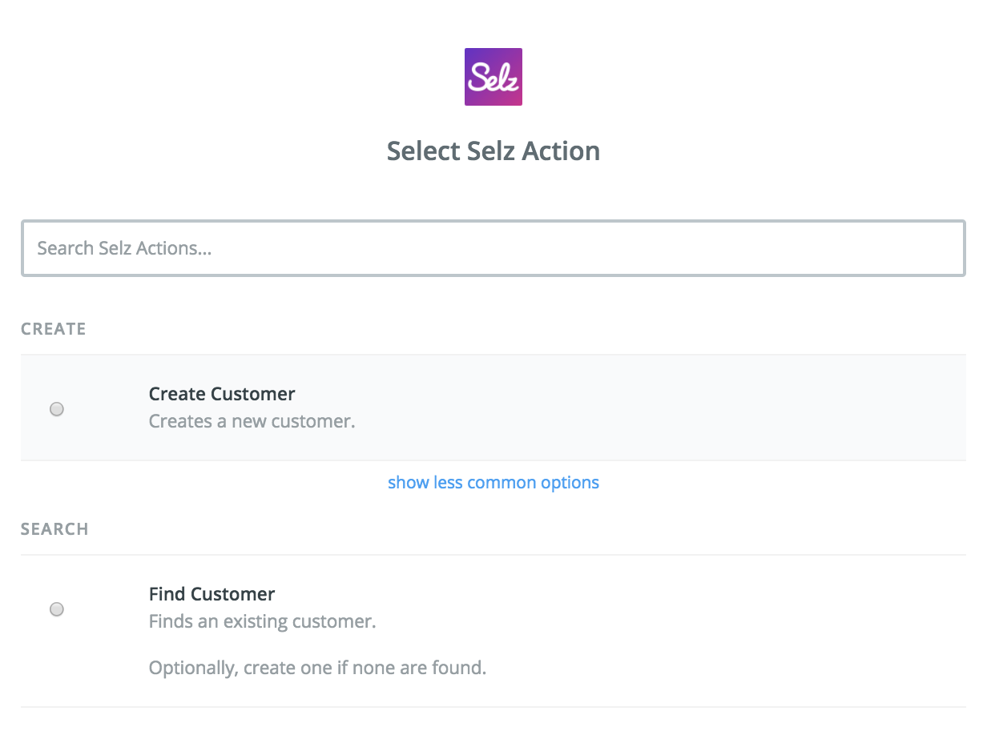The height and width of the screenshot is (735, 987).
Task: Click the highlighted Create Customer row background
Action: pyautogui.click(x=641, y=408)
